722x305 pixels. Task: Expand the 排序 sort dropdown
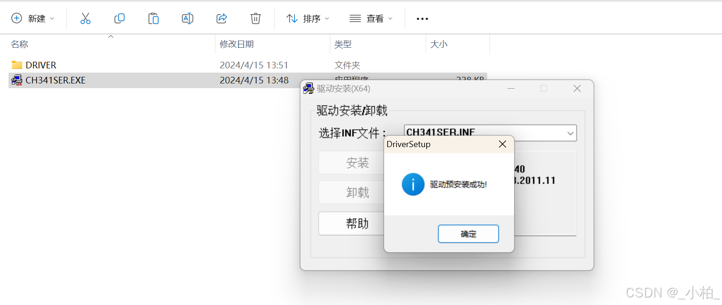tap(308, 18)
